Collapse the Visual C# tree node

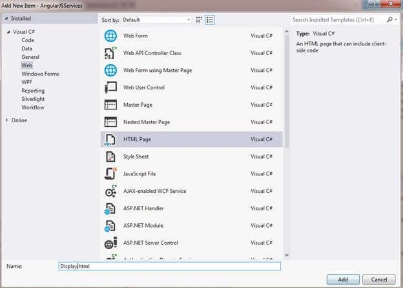pos(8,32)
